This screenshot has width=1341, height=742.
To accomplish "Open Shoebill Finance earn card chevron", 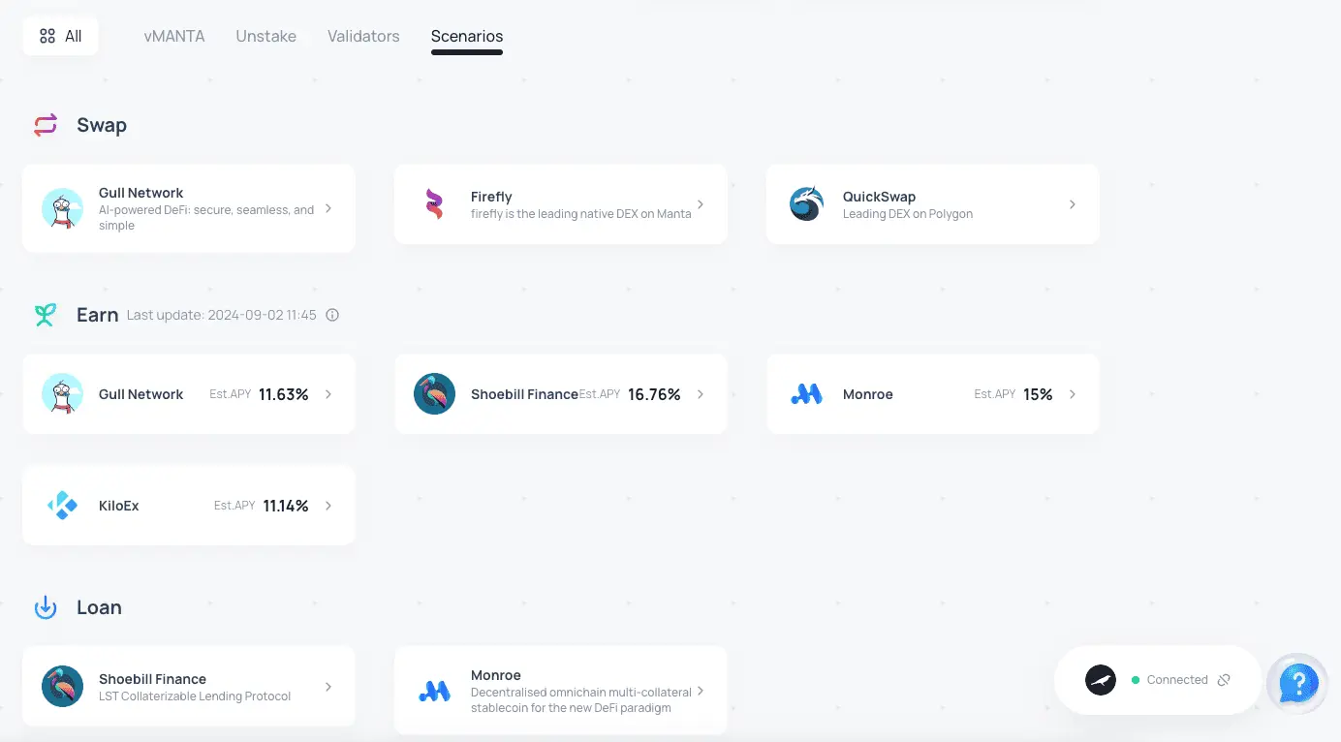I will point(701,394).
